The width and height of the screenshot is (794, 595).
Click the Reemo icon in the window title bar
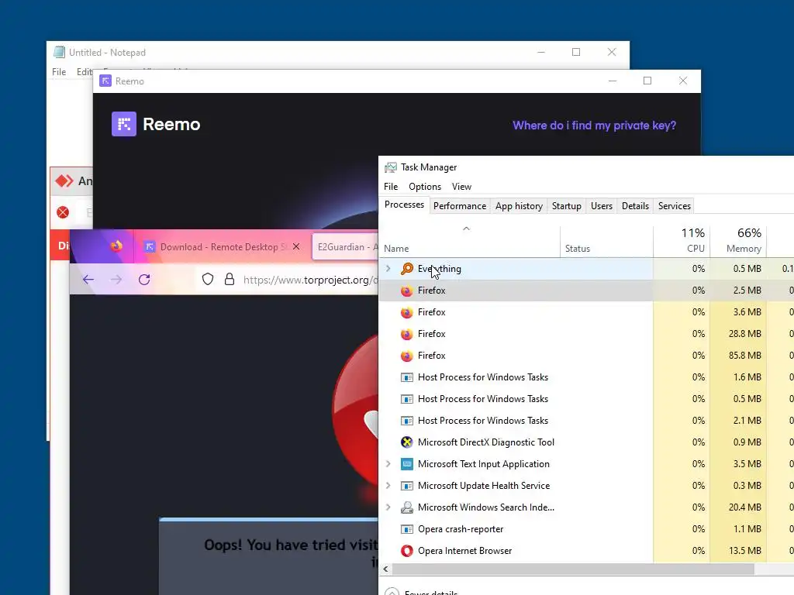(105, 81)
